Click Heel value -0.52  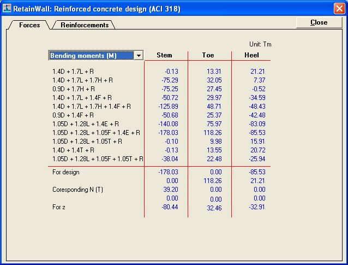[259, 89]
